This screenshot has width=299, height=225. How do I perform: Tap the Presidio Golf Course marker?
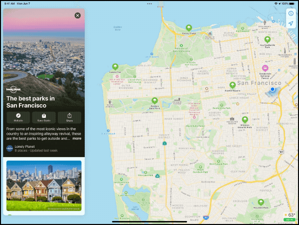pyautogui.click(x=191, y=59)
